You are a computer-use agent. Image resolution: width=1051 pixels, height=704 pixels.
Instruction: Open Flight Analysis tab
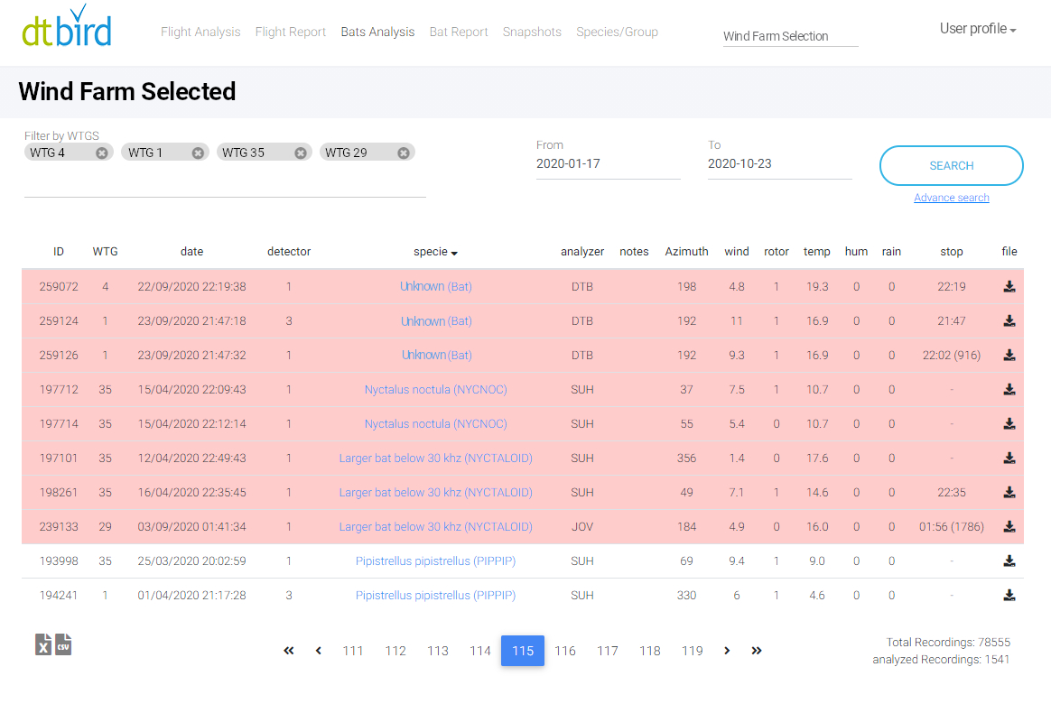200,32
